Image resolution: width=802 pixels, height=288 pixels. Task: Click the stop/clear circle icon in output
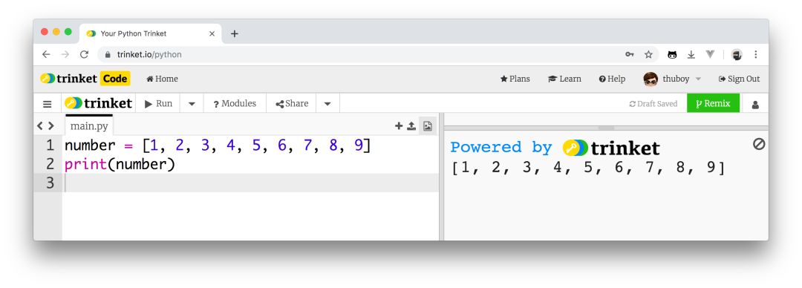tap(759, 144)
